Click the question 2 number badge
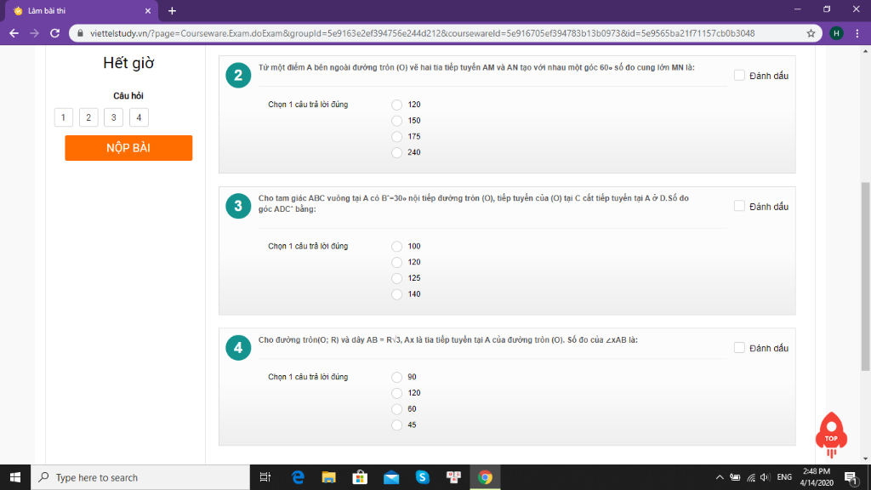871x490 pixels. 238,75
